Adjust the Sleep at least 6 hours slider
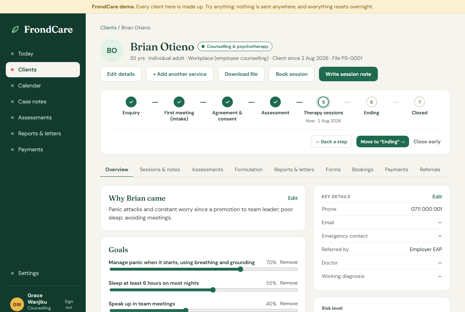The image size is (465, 312). coord(203,290)
